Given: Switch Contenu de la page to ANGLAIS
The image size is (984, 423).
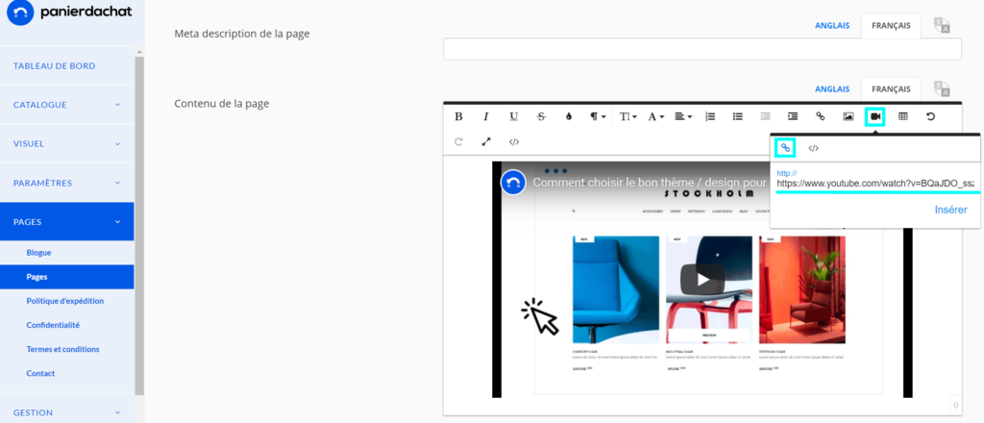Looking at the screenshot, I should [832, 89].
